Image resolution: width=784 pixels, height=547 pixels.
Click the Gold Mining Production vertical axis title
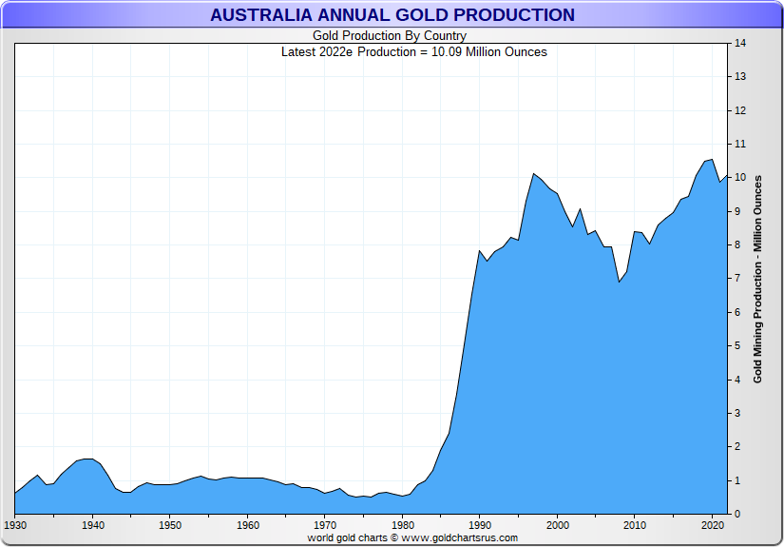(x=758, y=279)
